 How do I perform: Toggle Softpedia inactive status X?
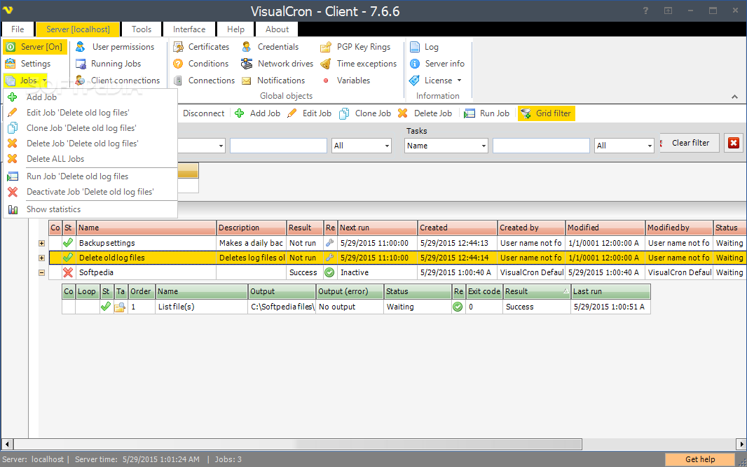pyautogui.click(x=68, y=272)
